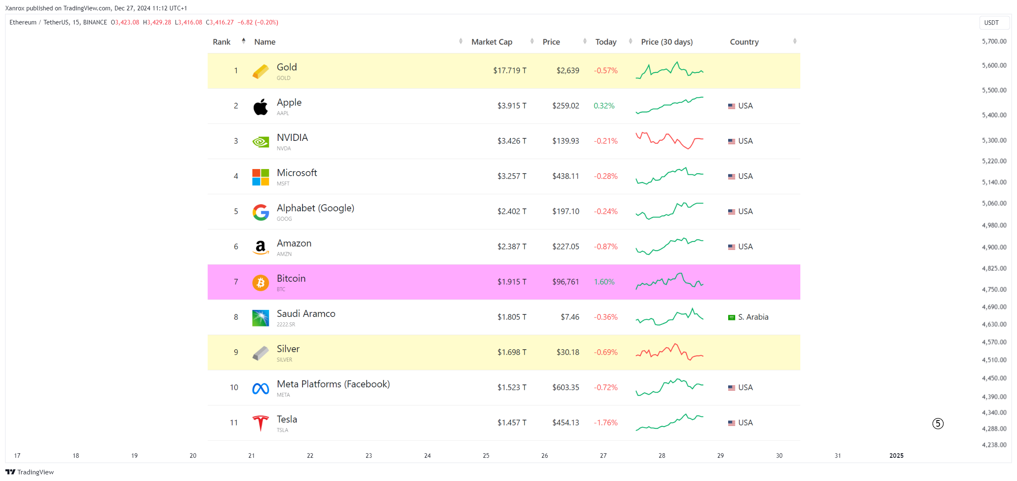
Task: Click the Saudi Arabia flag icon
Action: click(731, 317)
